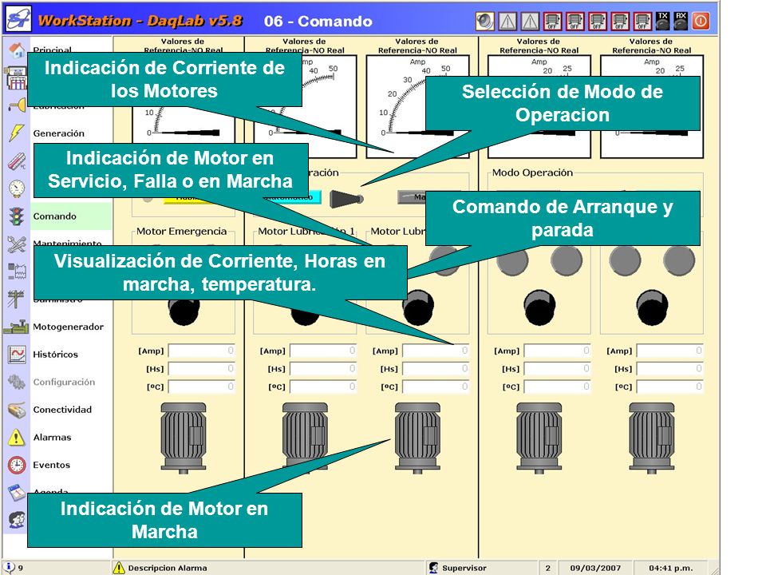Open the Conectividad menu item
This screenshot has width=766, height=575.
(62, 410)
